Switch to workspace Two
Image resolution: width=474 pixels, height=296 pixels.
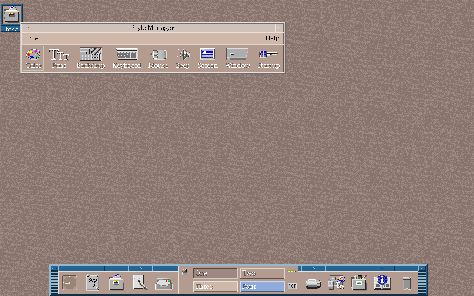(x=262, y=273)
